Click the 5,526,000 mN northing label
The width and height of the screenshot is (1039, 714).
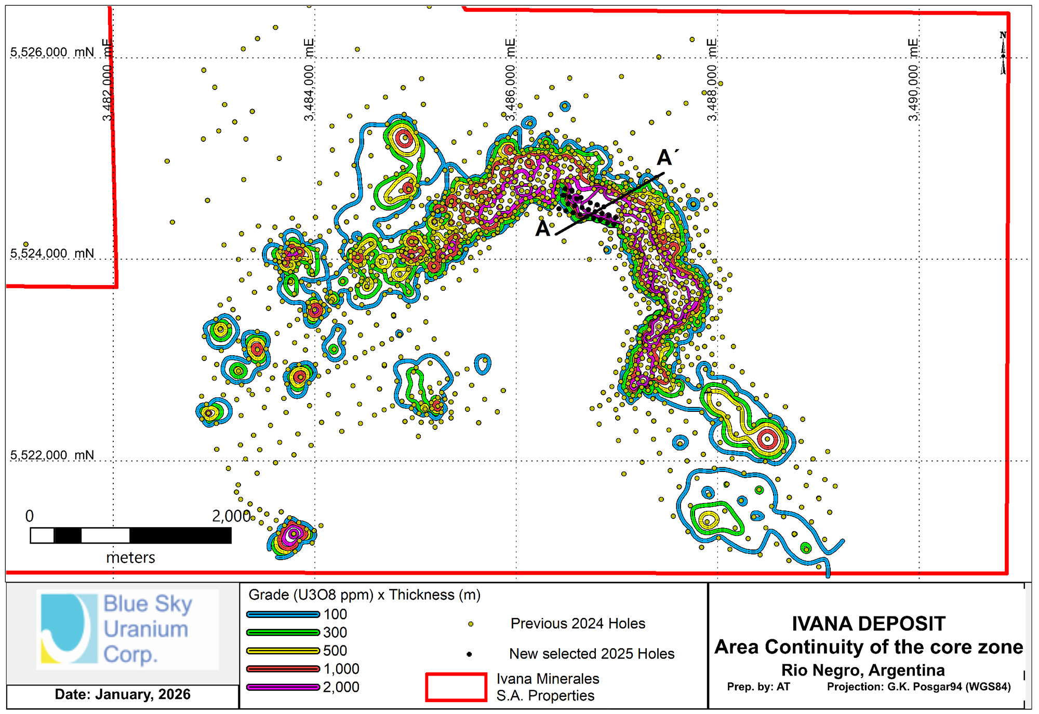[52, 52]
